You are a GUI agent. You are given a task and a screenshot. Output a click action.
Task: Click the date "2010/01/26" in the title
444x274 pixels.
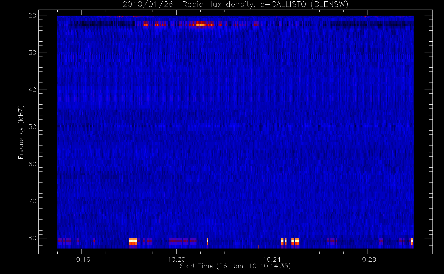click(148, 4)
